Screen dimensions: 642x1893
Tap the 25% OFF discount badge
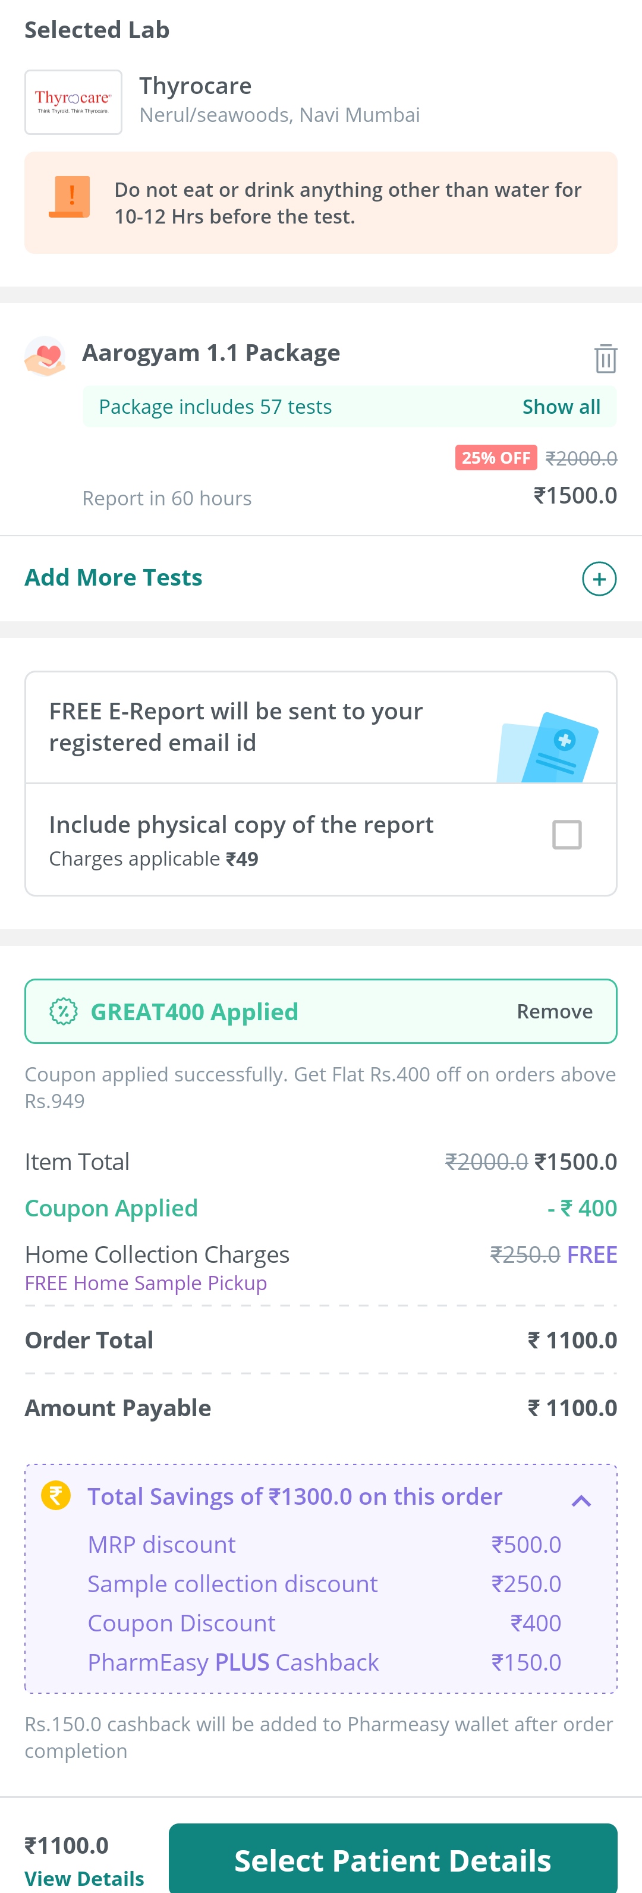tap(496, 457)
